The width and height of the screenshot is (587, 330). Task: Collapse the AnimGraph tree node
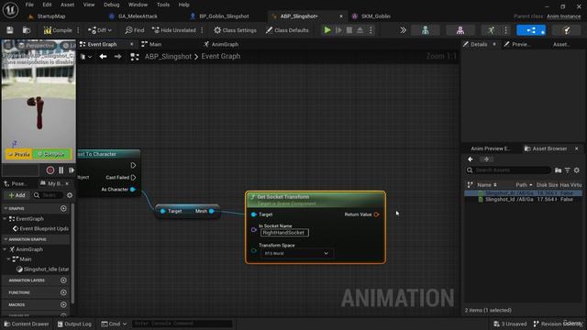[5, 249]
